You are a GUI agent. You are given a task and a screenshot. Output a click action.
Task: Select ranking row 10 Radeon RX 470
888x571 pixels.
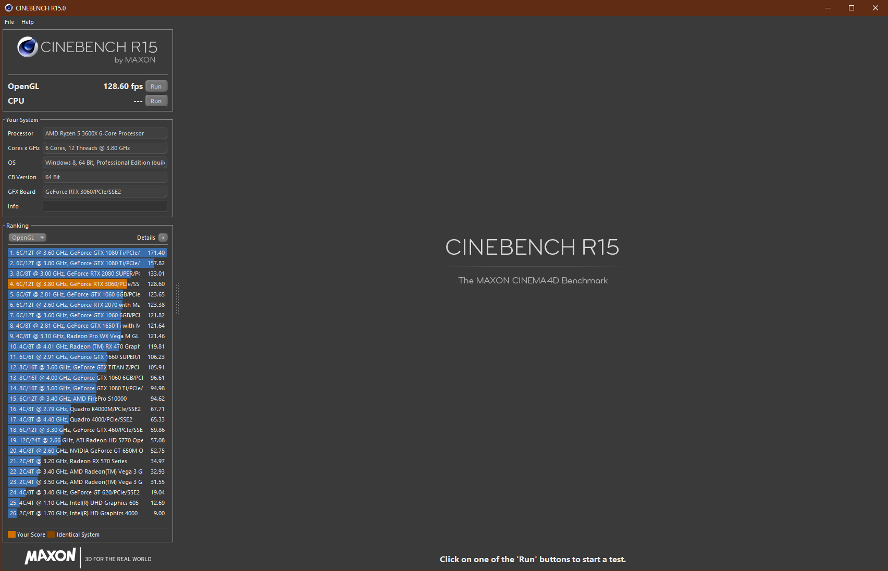point(88,346)
